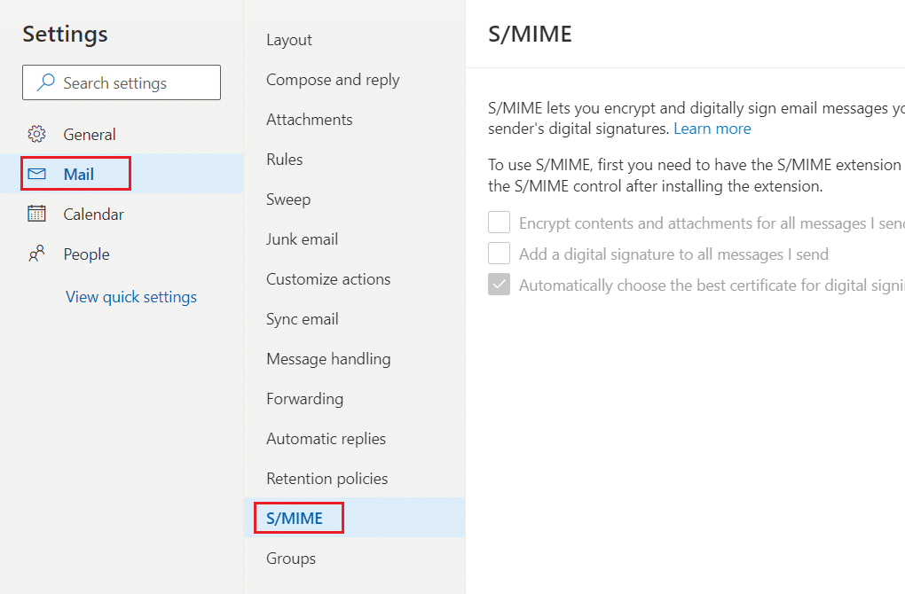
Task: Open the Layout settings section
Action: (289, 40)
